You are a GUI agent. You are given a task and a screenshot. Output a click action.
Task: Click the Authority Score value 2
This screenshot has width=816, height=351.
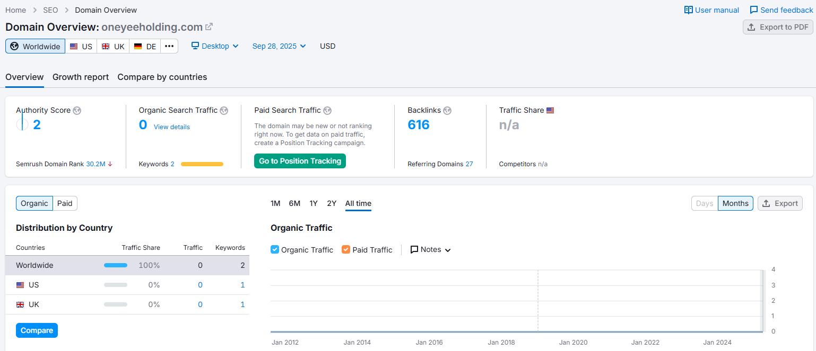point(37,125)
